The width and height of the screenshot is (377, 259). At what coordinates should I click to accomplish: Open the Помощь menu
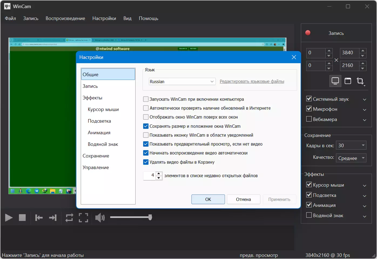tap(149, 18)
